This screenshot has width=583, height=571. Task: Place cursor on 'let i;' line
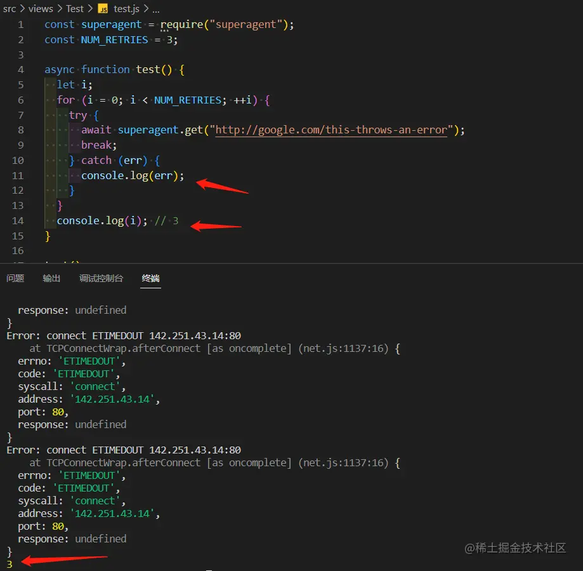click(x=74, y=85)
